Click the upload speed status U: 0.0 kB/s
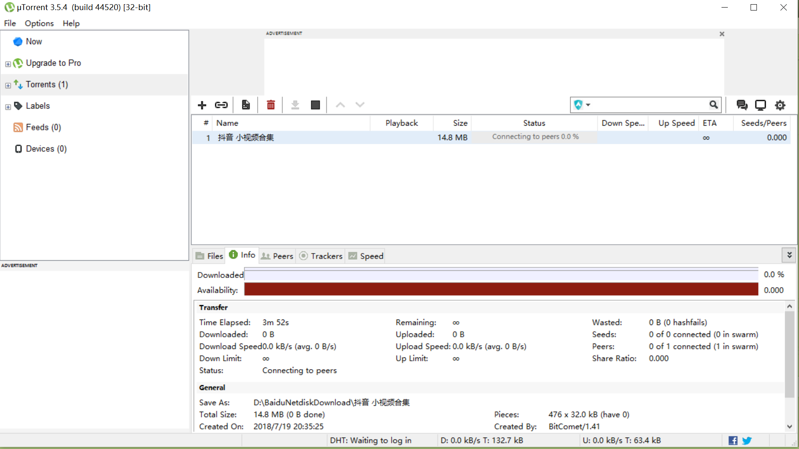The width and height of the screenshot is (799, 449). (x=622, y=441)
